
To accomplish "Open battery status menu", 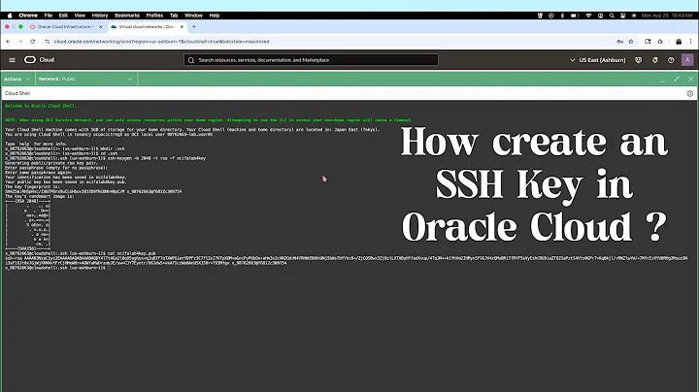I will [575, 16].
